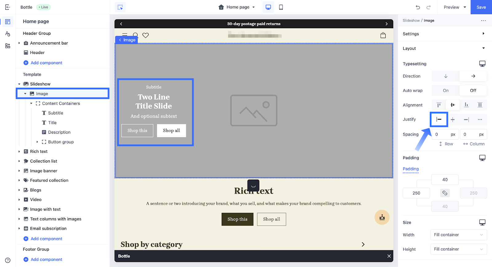The height and width of the screenshot is (267, 492).
Task: Open the help question mark icon
Action: point(8,260)
